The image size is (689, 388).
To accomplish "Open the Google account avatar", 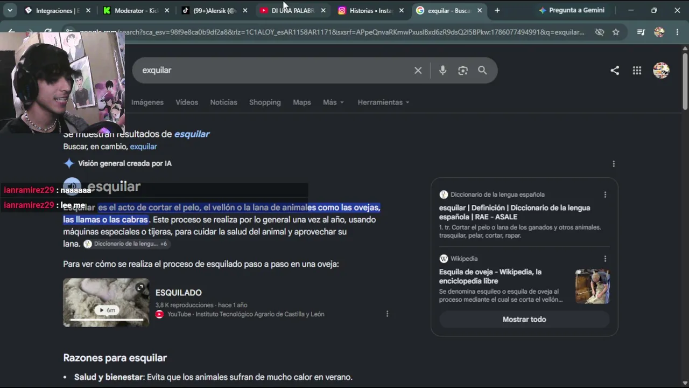I will (661, 70).
